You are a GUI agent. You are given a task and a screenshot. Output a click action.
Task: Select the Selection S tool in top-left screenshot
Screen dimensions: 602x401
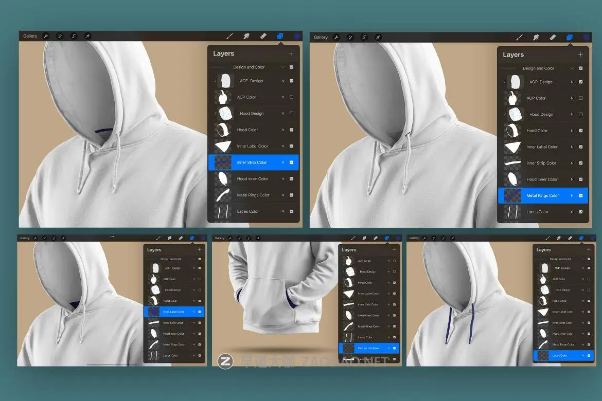click(x=74, y=36)
